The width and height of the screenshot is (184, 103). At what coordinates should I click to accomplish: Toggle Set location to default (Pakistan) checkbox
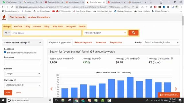pyautogui.click(x=5, y=52)
